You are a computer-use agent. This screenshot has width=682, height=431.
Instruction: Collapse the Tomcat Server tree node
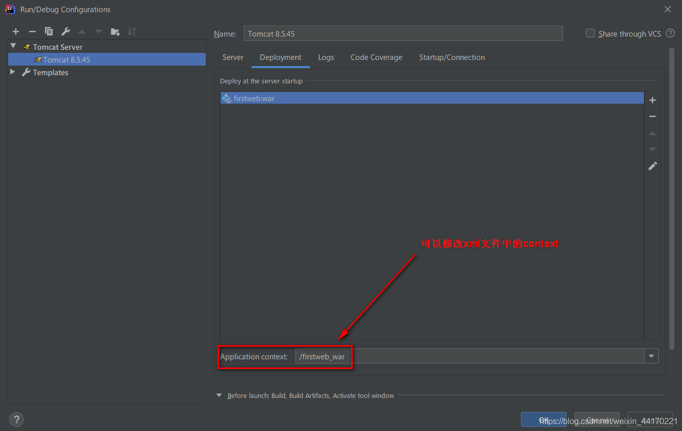click(x=13, y=46)
